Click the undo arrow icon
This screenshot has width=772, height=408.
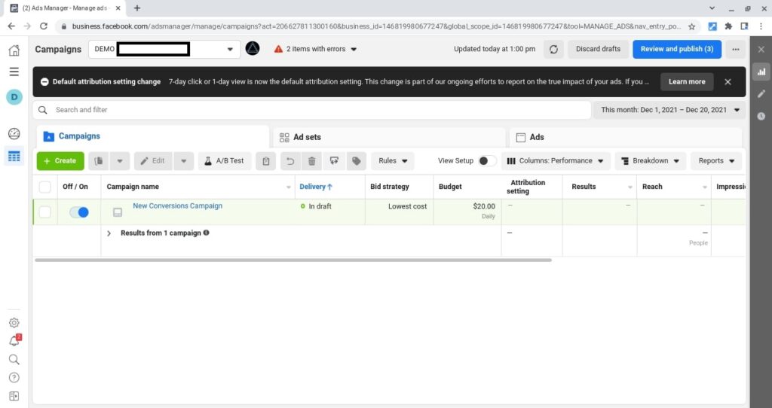click(x=290, y=161)
